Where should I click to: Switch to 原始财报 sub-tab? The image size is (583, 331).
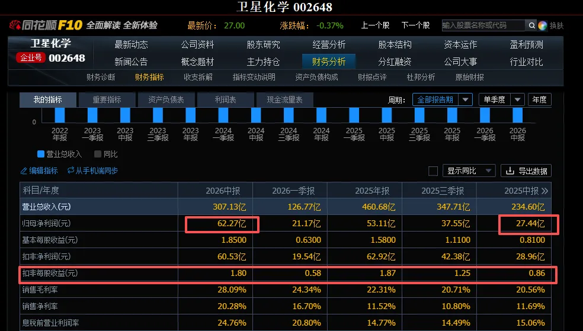point(470,77)
